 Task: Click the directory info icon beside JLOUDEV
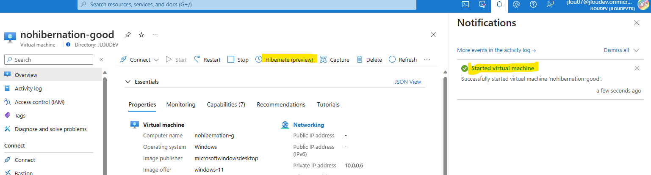coord(69,44)
